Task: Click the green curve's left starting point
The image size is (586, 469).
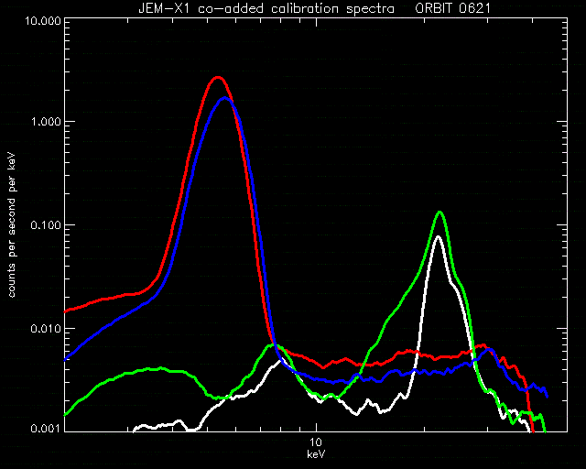Action: click(x=66, y=414)
